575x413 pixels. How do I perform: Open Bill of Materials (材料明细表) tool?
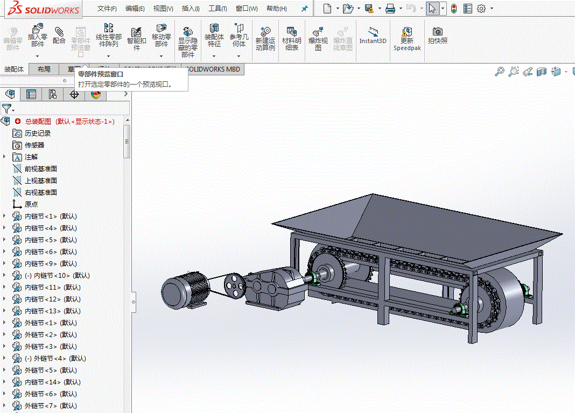(291, 32)
